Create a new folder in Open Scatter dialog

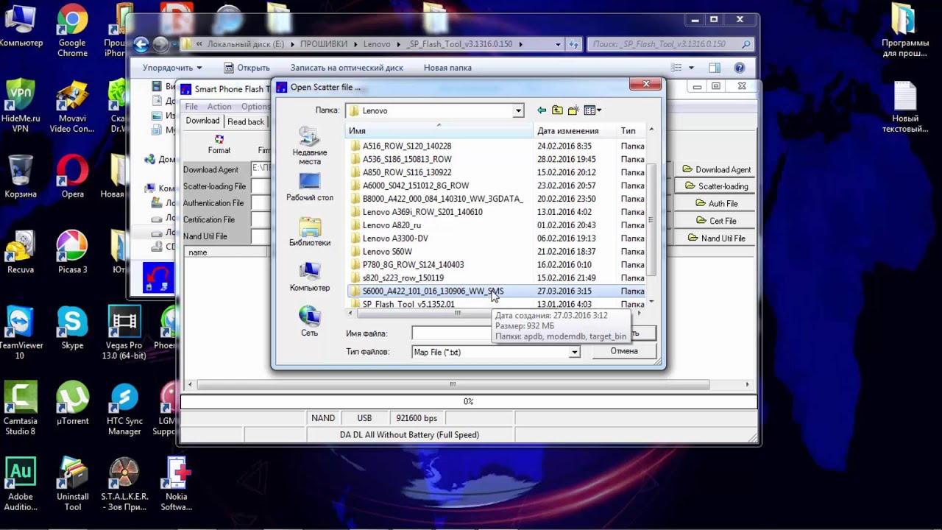[573, 110]
